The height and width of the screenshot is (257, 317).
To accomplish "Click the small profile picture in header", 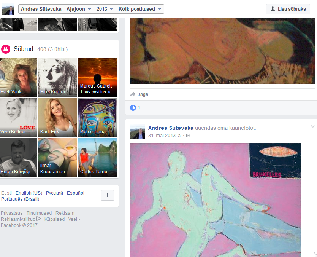I will [x=8, y=9].
